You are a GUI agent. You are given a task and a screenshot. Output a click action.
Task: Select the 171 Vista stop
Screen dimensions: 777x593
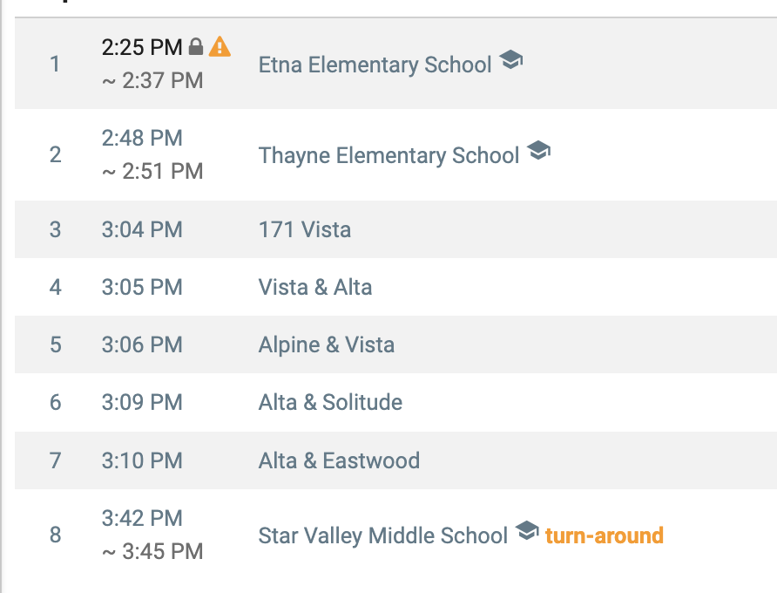click(x=305, y=229)
